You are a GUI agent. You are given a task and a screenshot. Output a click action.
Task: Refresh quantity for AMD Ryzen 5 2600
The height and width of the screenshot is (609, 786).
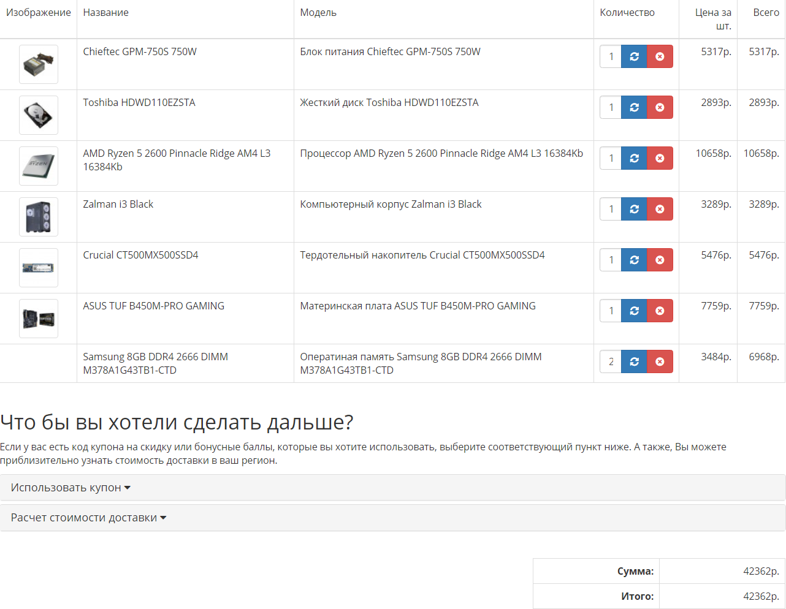pos(634,158)
